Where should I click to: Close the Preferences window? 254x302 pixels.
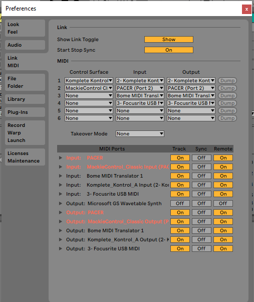246,9
